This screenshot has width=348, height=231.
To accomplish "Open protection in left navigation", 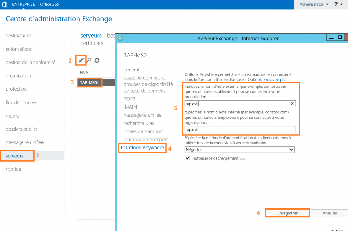I will coord(16,89).
